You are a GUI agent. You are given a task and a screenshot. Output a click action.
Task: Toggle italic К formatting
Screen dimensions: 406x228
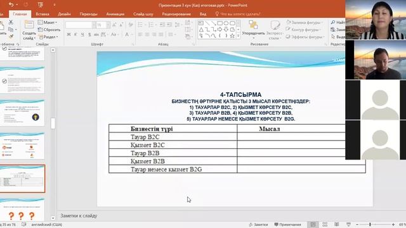(x=75, y=34)
